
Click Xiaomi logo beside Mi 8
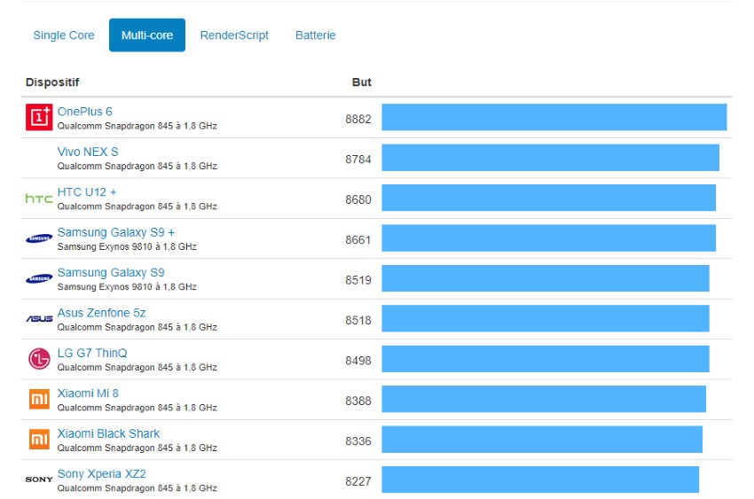click(x=39, y=399)
